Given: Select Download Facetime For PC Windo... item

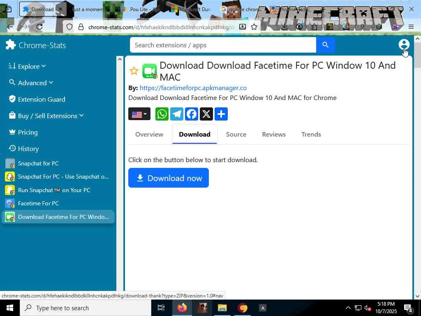Looking at the screenshot, I should (58, 217).
